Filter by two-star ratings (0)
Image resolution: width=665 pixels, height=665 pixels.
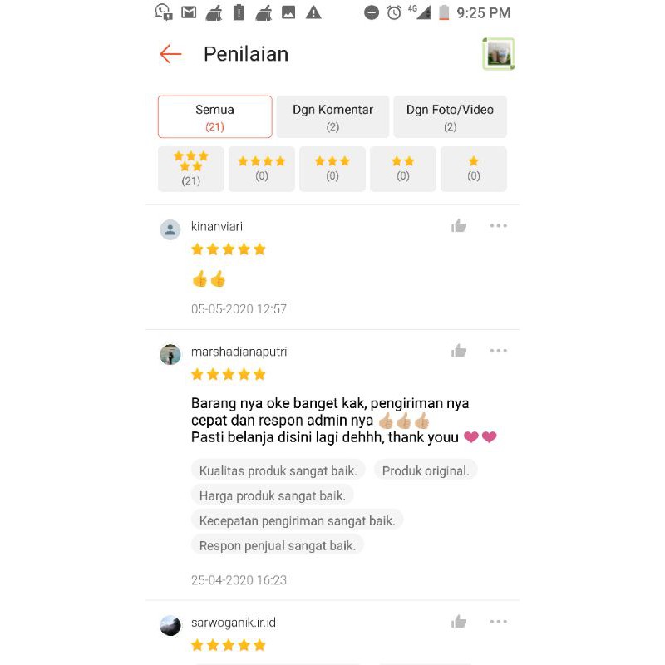[x=403, y=170]
